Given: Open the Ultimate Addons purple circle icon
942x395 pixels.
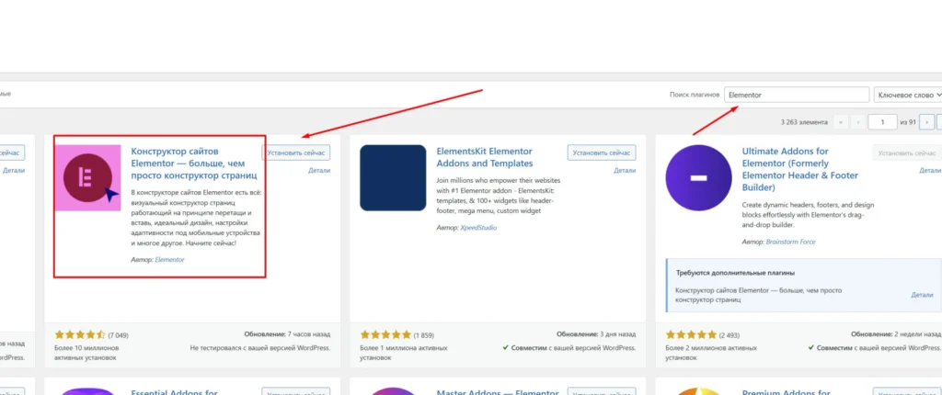Looking at the screenshot, I should point(699,177).
